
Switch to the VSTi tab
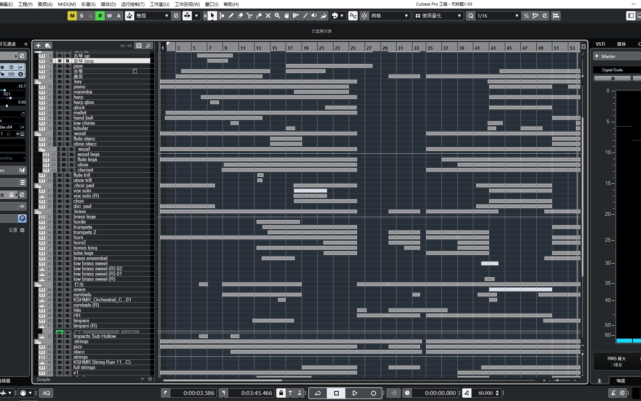coord(600,44)
